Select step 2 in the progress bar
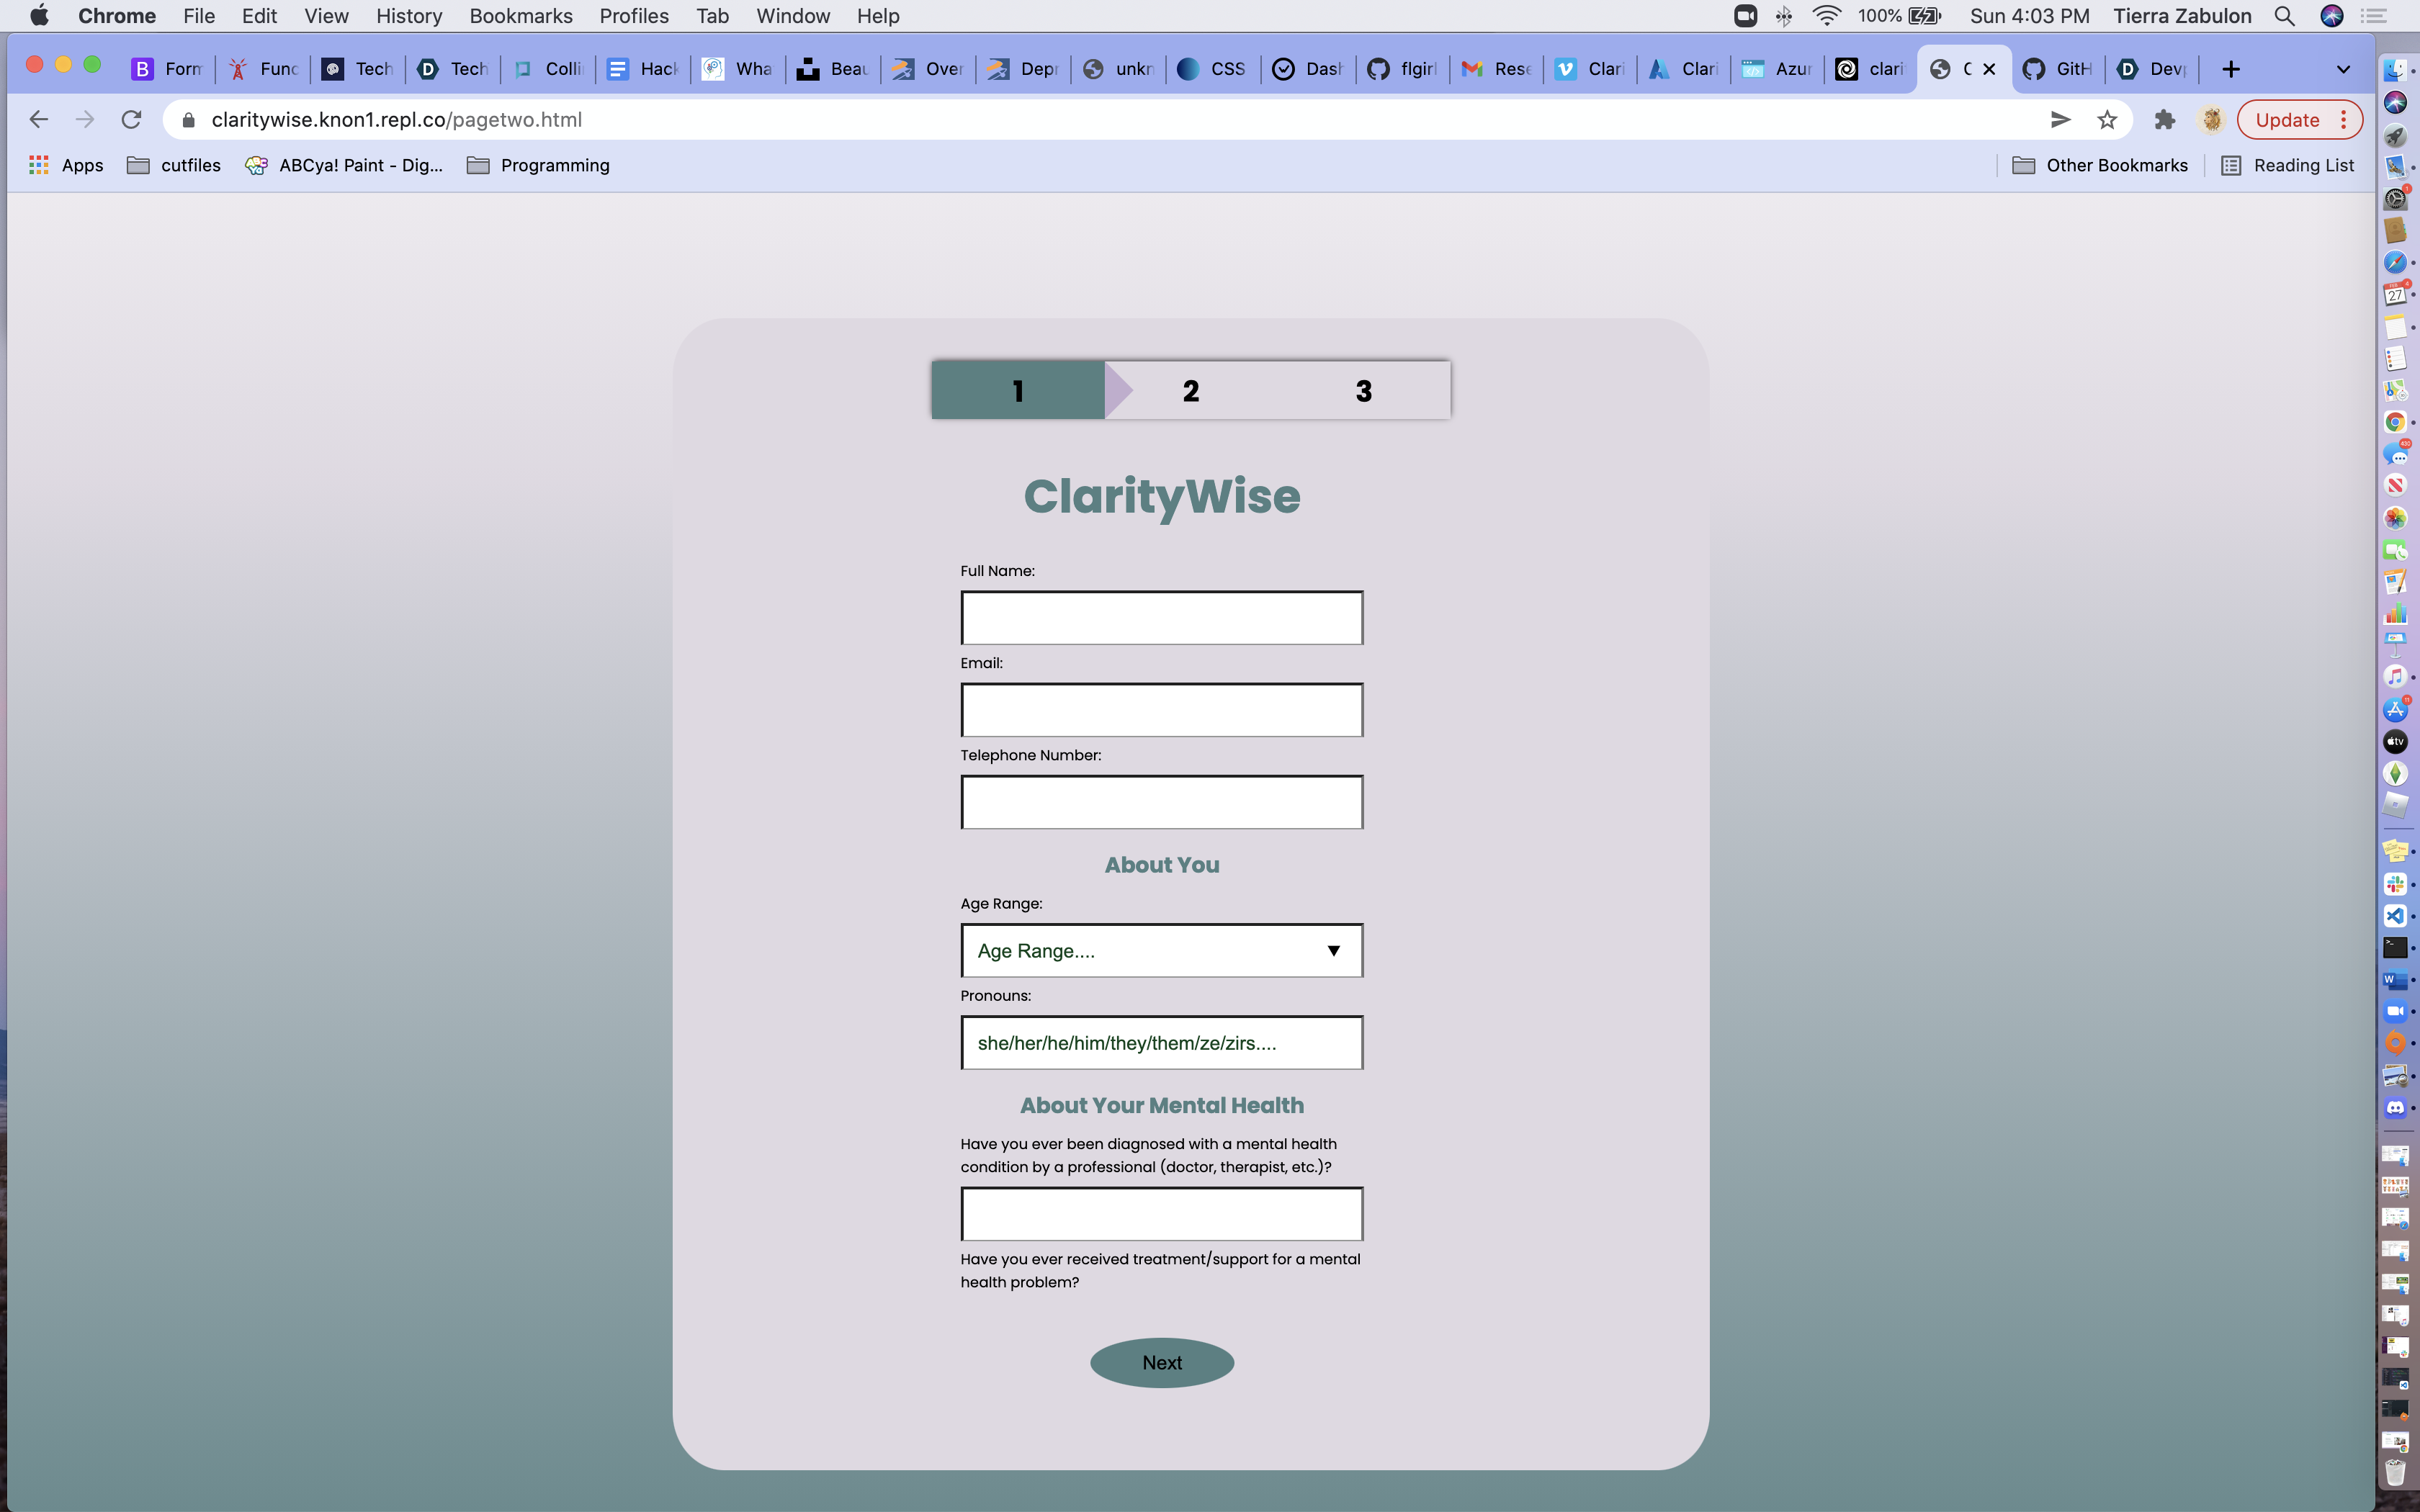2420x1512 pixels. pos(1190,390)
